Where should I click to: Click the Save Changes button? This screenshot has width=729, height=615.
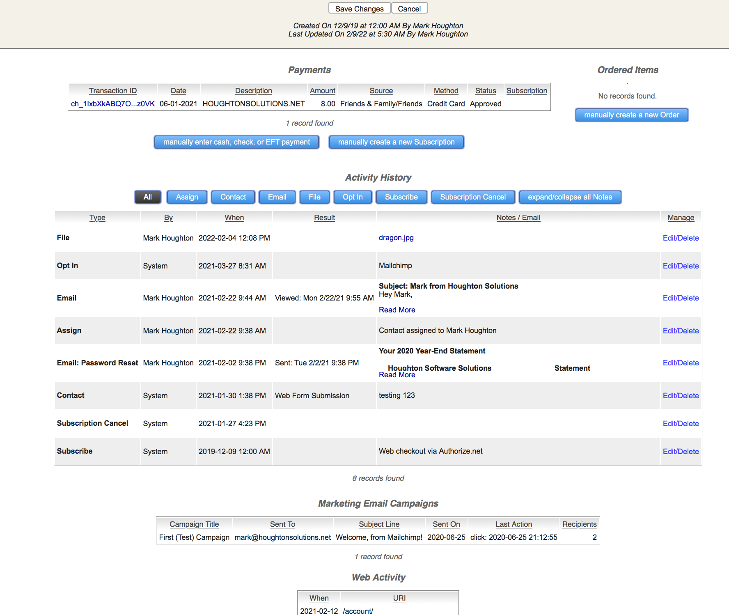359,9
